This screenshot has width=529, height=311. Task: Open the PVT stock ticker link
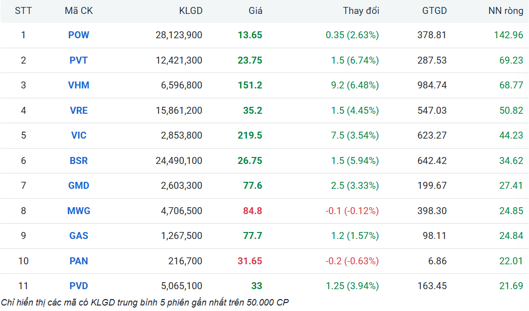point(79,60)
